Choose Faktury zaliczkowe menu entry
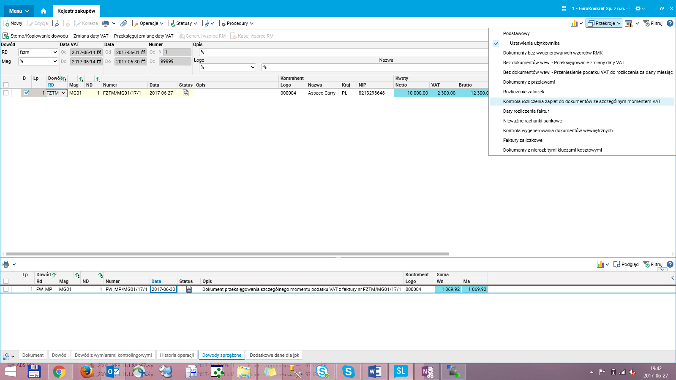This screenshot has height=380, width=676. coord(523,140)
